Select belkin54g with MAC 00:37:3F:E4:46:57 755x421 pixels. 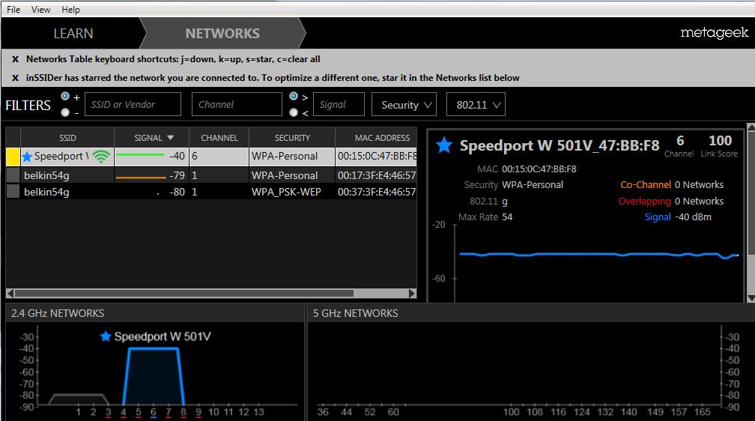pyautogui.click(x=46, y=192)
